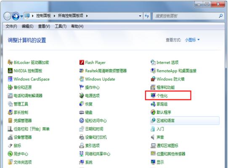Open the 键盘 icon
228x168 pixels.
(82, 112)
